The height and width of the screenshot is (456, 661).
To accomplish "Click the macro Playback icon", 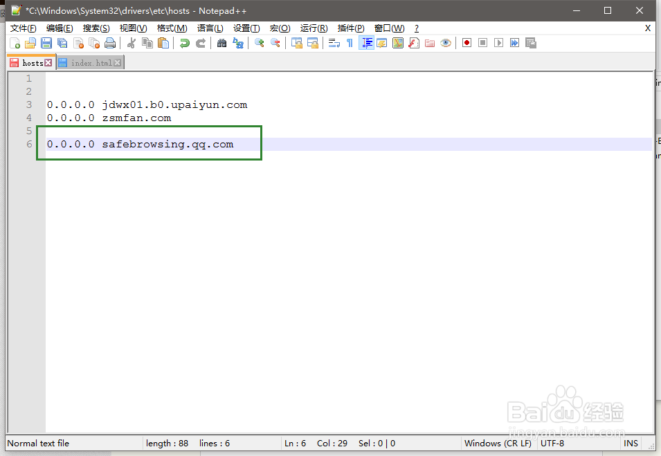I will pyautogui.click(x=499, y=43).
